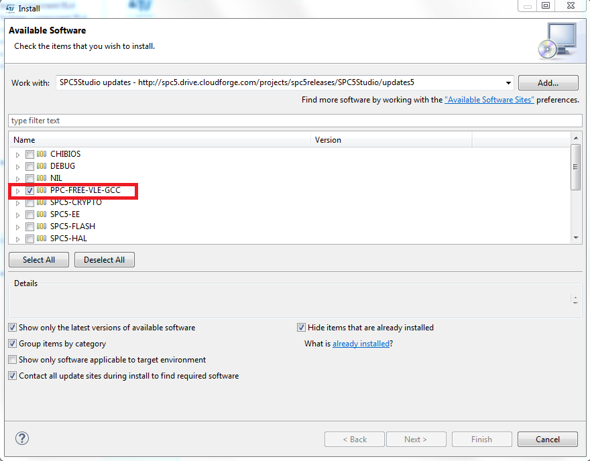Check the SPC5-FLASH checkbox
The height and width of the screenshot is (461, 590).
(29, 226)
